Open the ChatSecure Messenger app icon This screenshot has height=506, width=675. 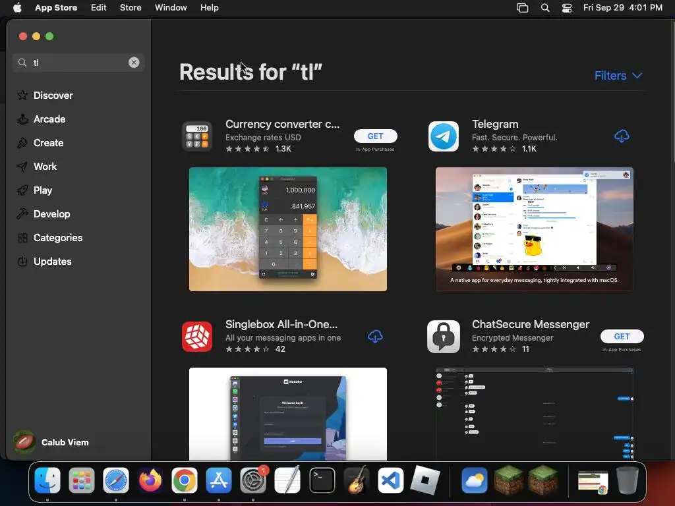pos(444,337)
